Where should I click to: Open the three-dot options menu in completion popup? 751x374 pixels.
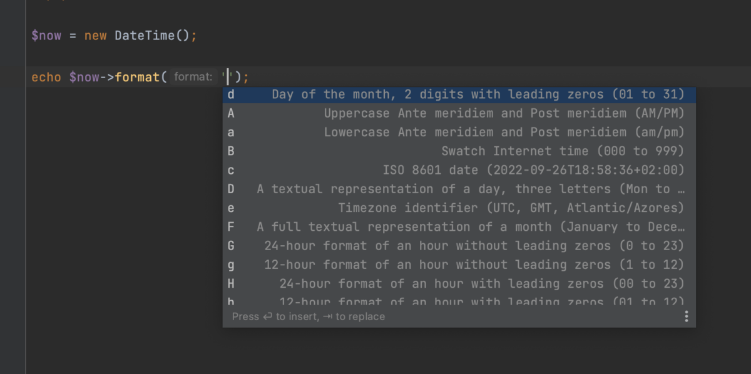coord(686,316)
